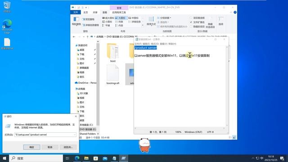The image size is (288, 162).
Task: Switch to the Home (主页) ribbon tab
Action: pos(85,12)
